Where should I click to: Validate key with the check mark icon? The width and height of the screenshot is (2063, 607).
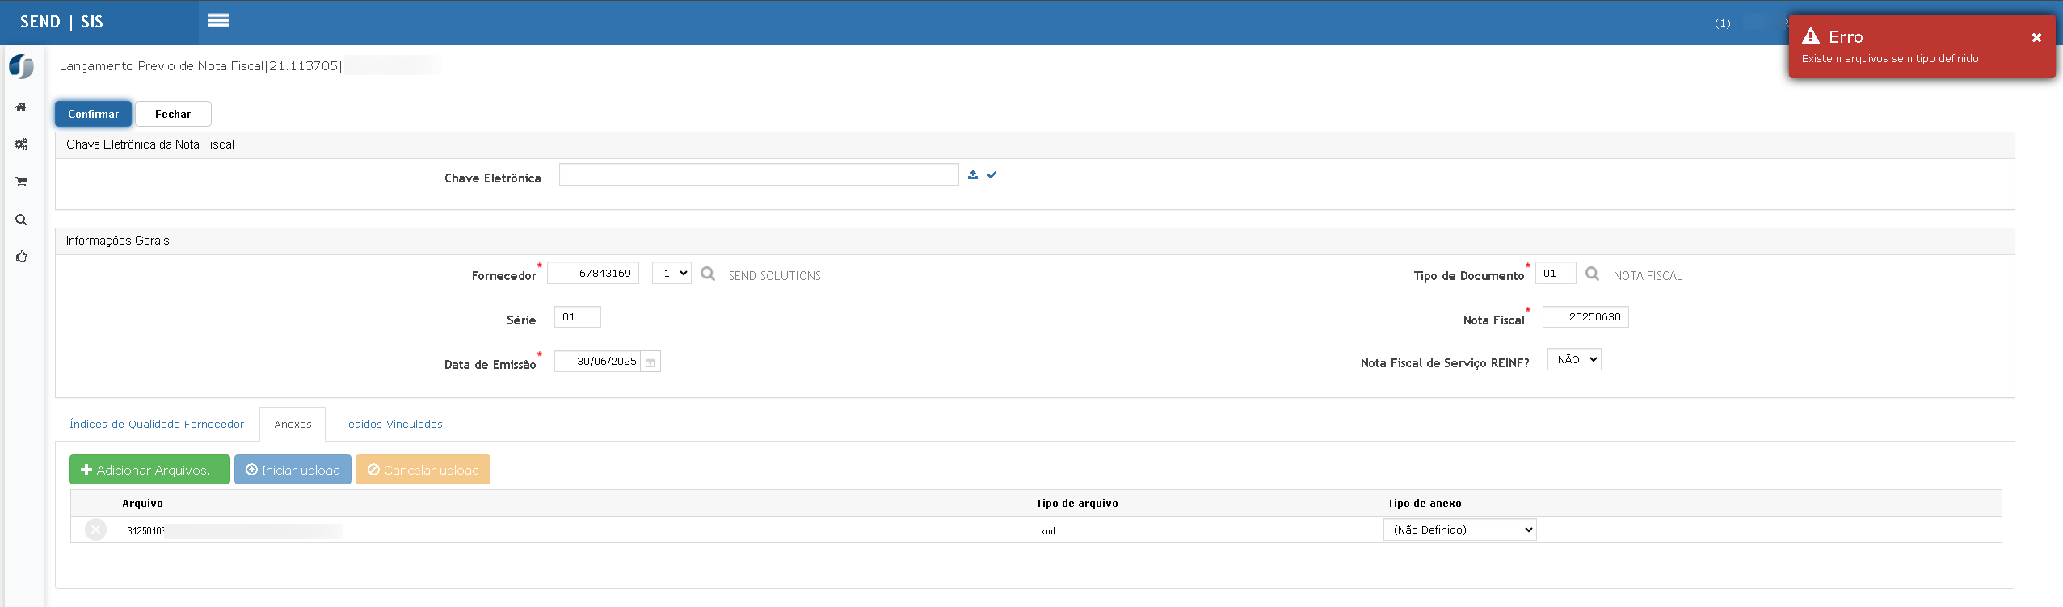(992, 174)
